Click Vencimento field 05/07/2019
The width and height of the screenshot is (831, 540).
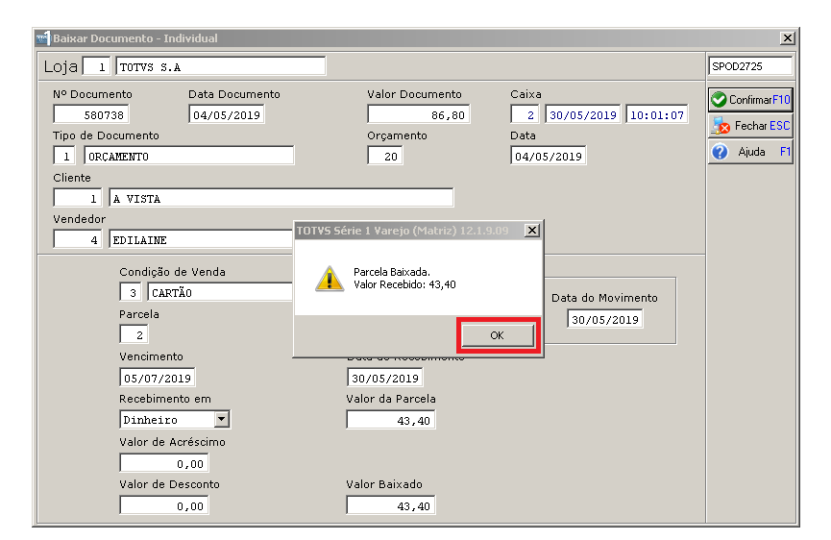157,378
